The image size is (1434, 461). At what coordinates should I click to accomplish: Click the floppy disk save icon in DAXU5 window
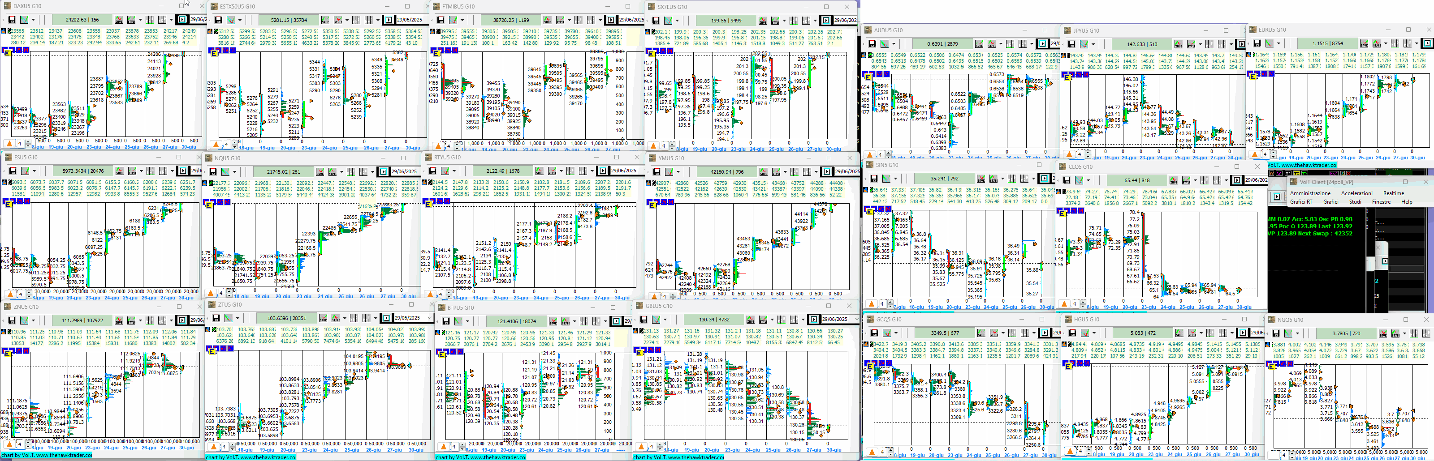click(x=12, y=19)
